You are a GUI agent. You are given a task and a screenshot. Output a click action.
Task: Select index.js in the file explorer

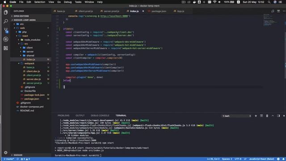point(31,59)
